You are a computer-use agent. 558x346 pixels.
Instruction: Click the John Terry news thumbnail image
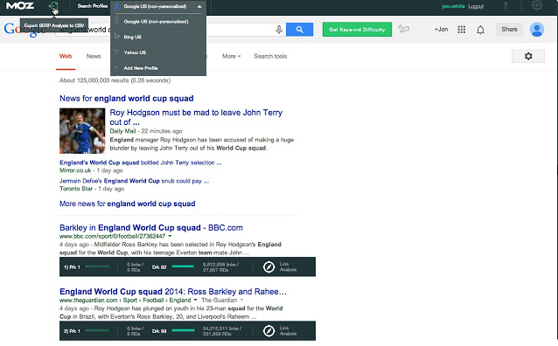82,131
